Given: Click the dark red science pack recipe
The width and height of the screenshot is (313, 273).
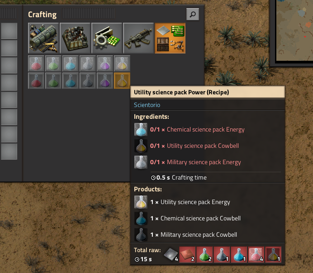Looking at the screenshot, I should coord(36,81).
